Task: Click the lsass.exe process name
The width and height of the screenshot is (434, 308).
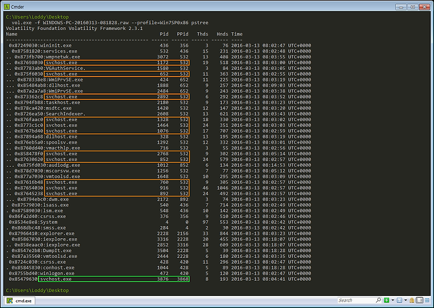Action: coord(55,205)
